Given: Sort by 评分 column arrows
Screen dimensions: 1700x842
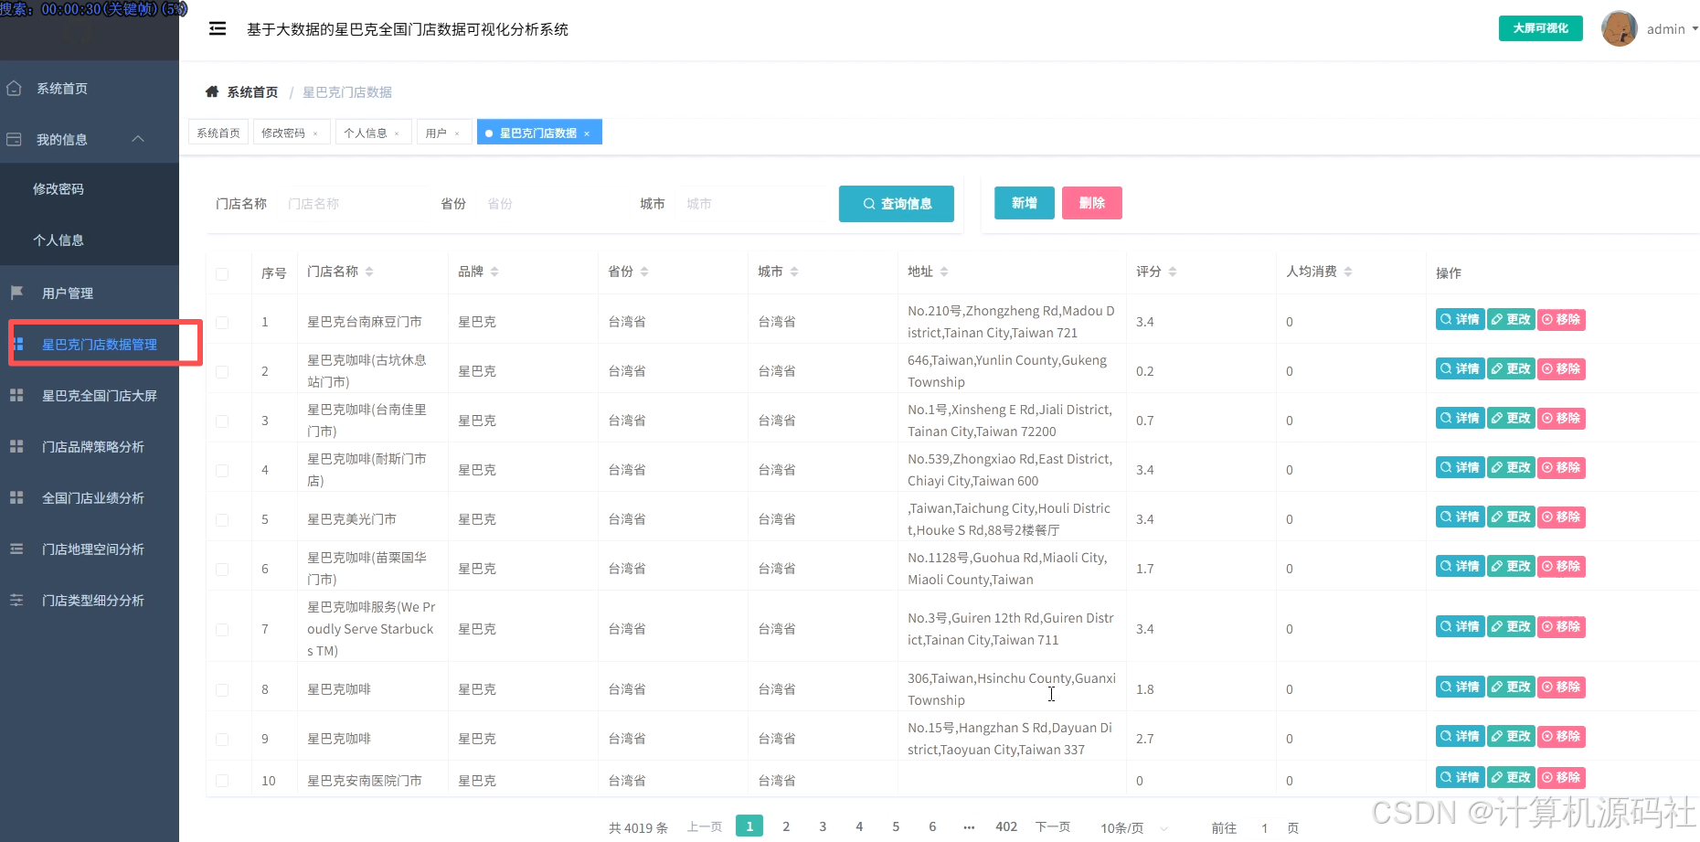Looking at the screenshot, I should click(x=1173, y=272).
